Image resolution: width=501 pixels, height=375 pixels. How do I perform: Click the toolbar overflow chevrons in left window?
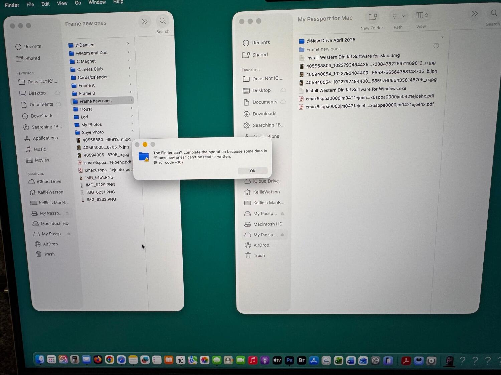[145, 22]
